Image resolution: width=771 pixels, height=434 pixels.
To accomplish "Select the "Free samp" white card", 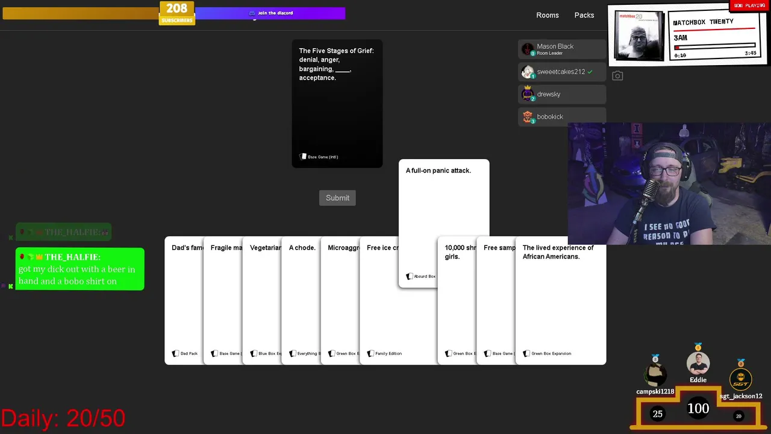I will coord(496,300).
